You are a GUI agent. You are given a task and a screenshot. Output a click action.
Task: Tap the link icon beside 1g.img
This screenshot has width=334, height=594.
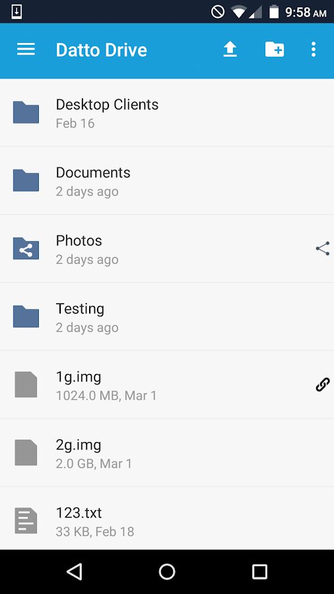tap(323, 385)
